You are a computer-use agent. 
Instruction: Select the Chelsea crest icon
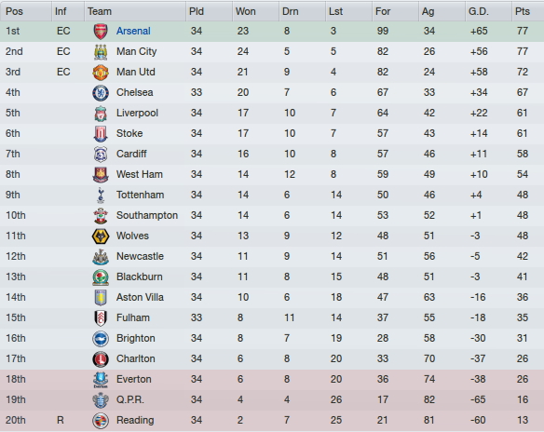101,92
